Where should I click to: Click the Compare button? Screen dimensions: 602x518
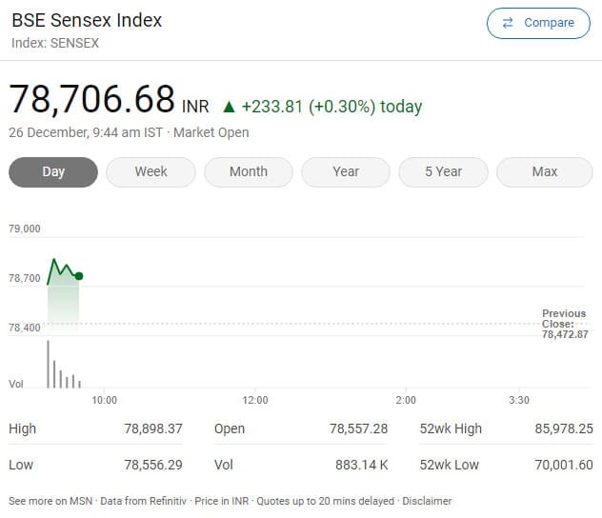(x=538, y=23)
